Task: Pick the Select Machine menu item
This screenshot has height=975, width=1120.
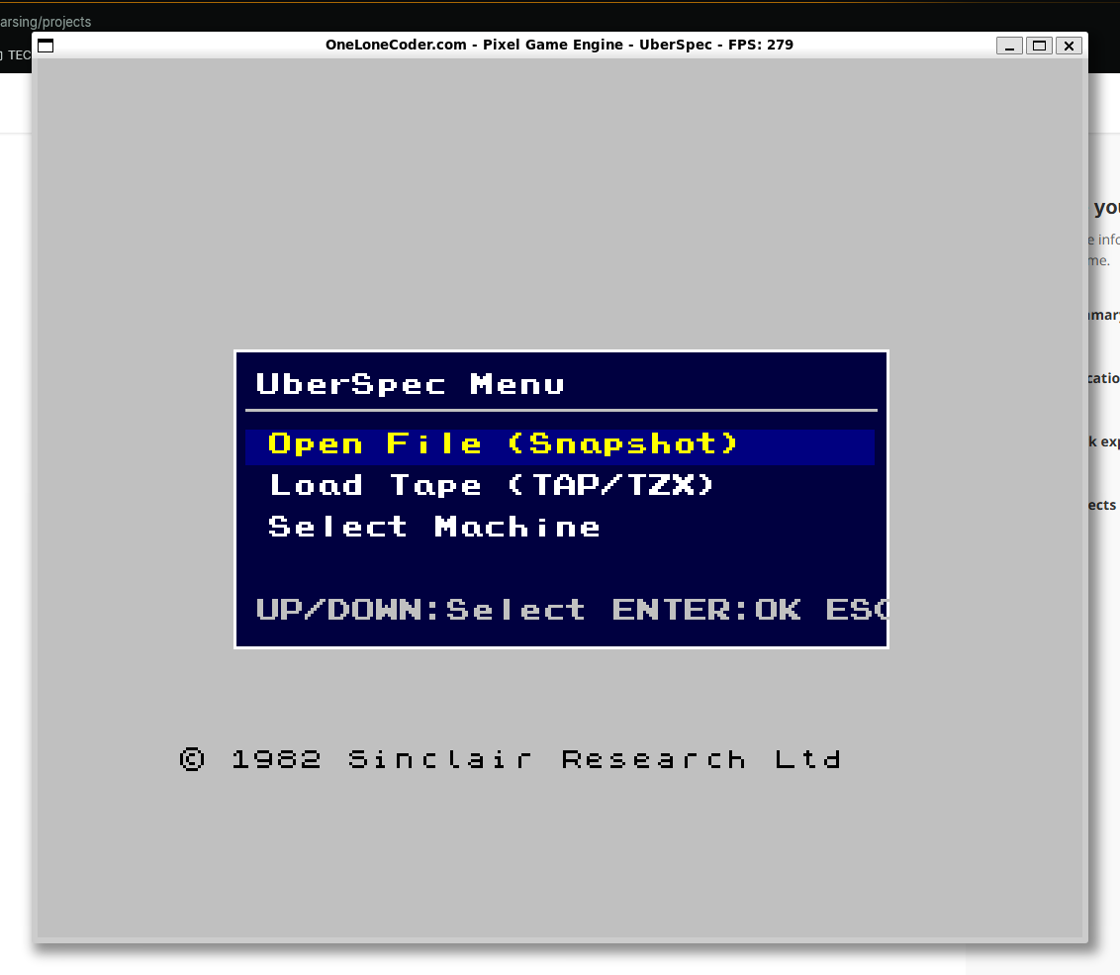Action: (433, 528)
